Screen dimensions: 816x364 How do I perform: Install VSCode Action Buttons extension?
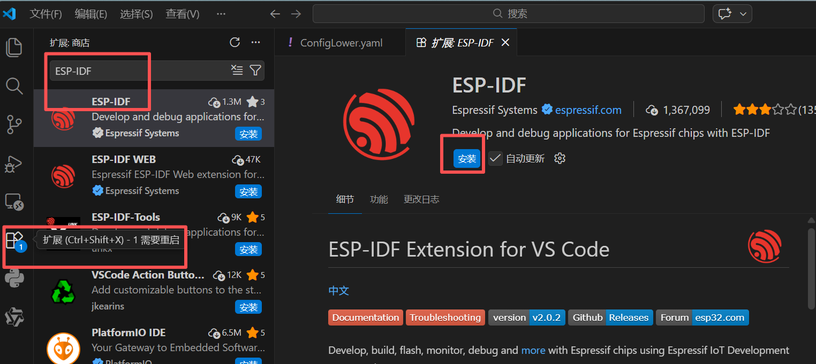[x=248, y=307]
